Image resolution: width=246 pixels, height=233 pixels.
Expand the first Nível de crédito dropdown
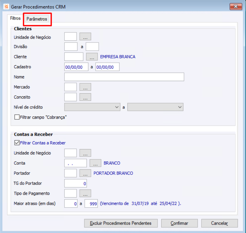pos(92,107)
